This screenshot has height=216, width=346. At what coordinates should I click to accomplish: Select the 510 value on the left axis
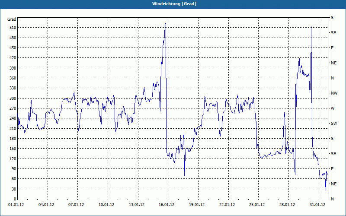point(13,28)
